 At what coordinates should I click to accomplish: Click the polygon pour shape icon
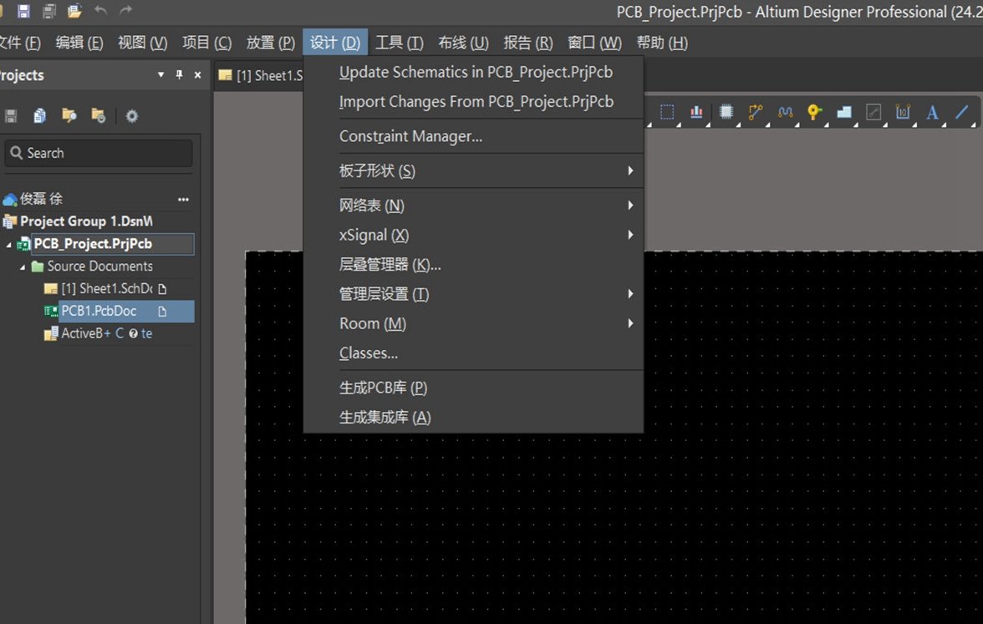(844, 112)
